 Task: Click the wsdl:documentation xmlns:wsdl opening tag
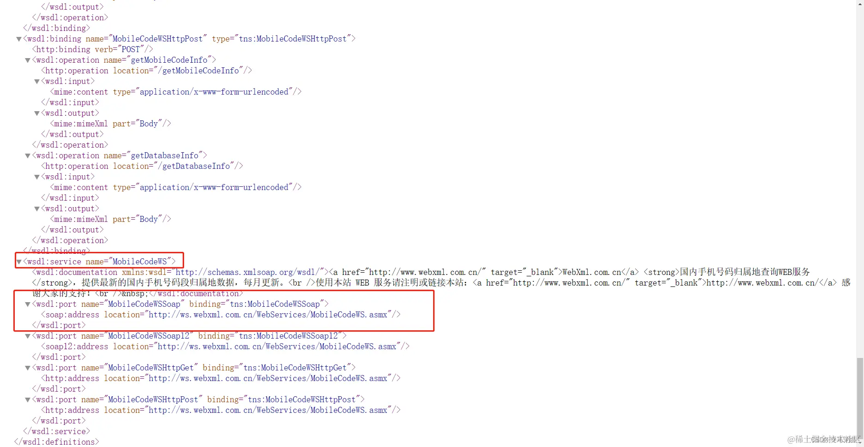click(180, 272)
